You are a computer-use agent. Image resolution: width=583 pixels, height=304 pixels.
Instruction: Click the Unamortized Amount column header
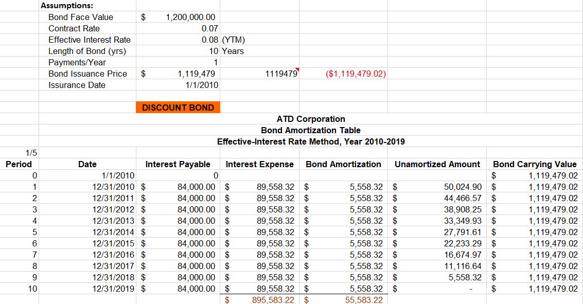click(437, 164)
